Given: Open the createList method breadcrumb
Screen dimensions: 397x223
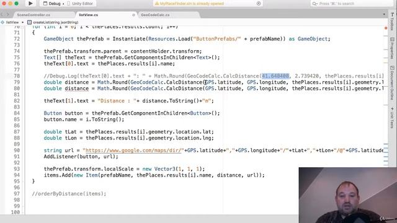Looking at the screenshot, I should coord(55,22).
